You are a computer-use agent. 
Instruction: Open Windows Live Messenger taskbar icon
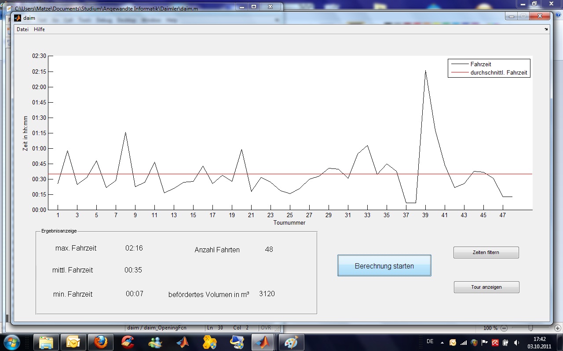155,342
